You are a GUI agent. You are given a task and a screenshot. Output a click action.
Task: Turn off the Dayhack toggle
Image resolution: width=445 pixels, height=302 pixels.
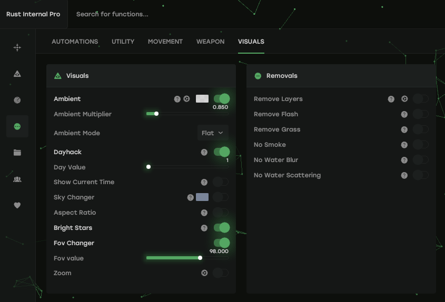222,152
